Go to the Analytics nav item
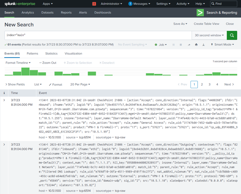241x194 pixels. [28, 13]
